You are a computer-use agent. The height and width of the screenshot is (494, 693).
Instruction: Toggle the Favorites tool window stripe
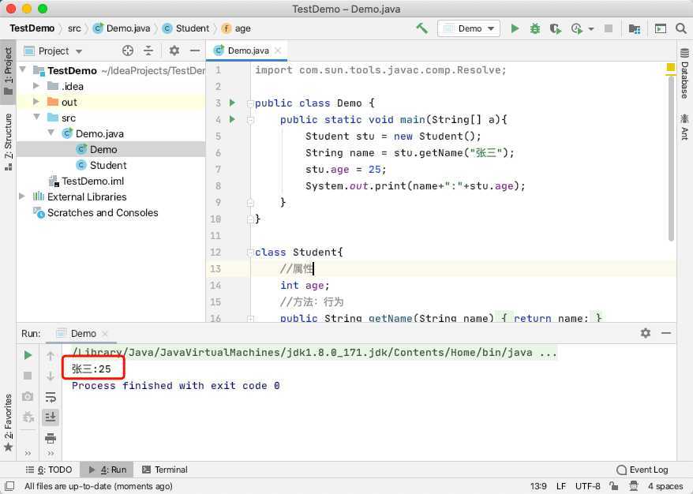pos(8,422)
